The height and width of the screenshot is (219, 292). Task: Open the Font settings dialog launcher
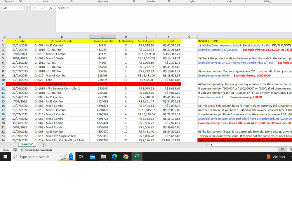72,1
